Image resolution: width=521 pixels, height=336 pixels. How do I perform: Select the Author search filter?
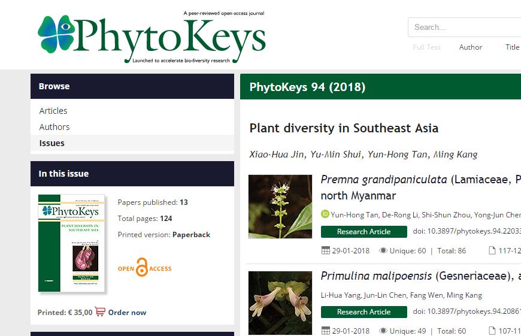tap(470, 47)
